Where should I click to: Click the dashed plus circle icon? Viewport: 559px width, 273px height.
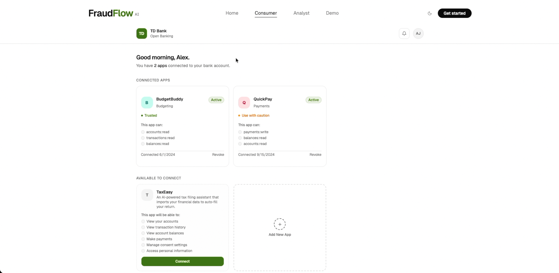click(280, 224)
